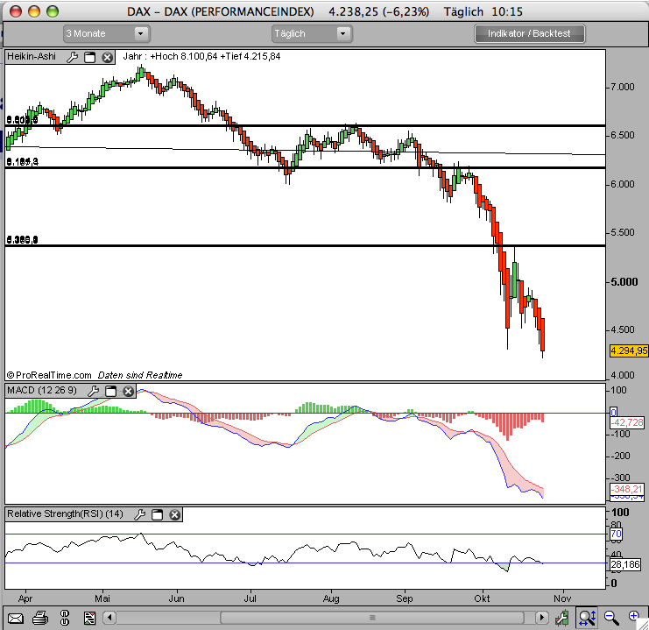This screenshot has width=649, height=630.
Task: Click the red close window button
Action: (16, 11)
